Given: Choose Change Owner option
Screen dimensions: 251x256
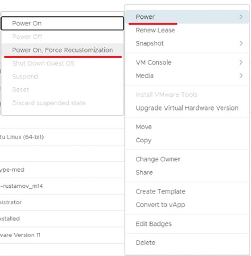Looking at the screenshot, I should point(187,159).
